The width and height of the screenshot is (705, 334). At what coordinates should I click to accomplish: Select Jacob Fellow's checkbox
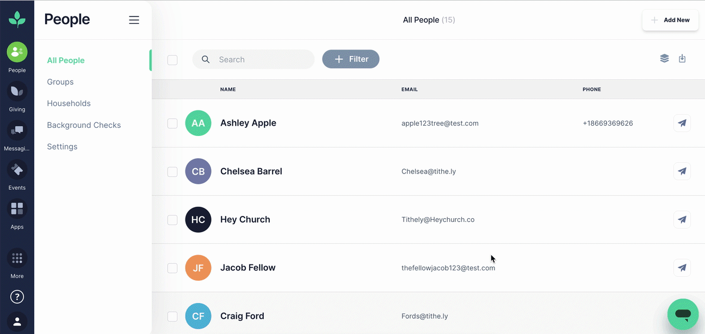click(172, 268)
